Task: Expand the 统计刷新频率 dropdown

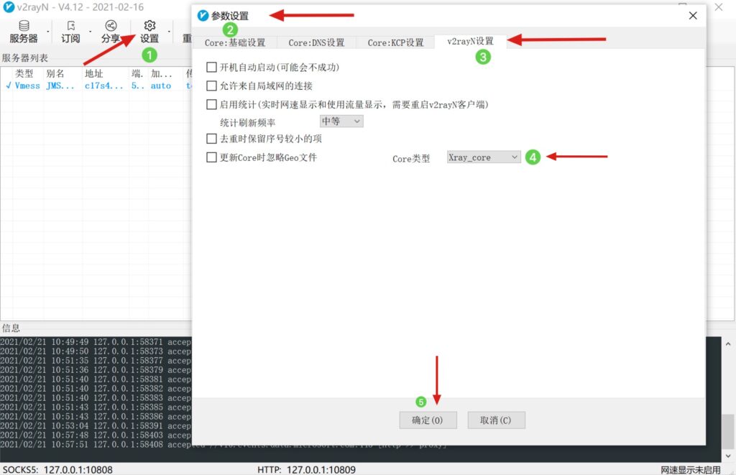Action: pyautogui.click(x=341, y=121)
